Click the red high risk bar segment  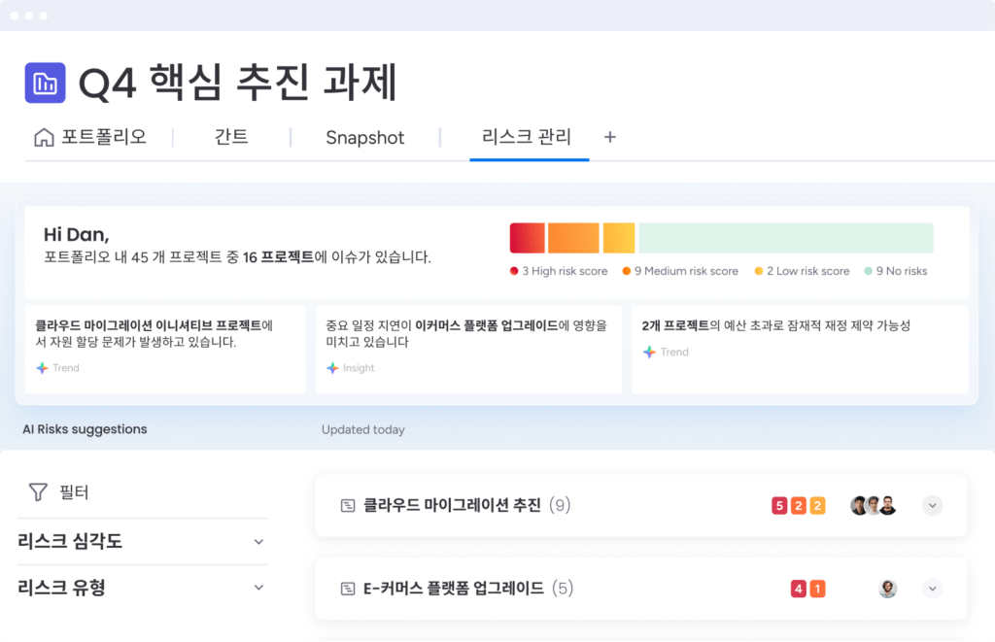point(527,238)
